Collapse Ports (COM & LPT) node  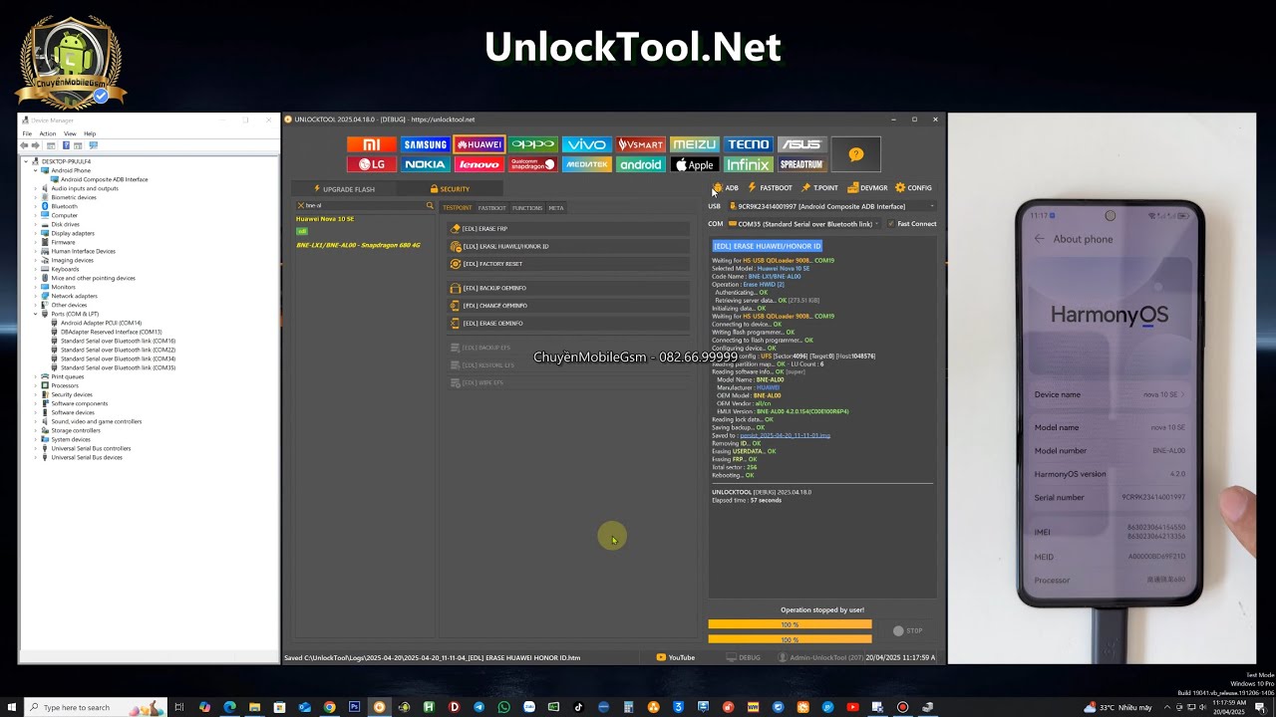click(35, 314)
